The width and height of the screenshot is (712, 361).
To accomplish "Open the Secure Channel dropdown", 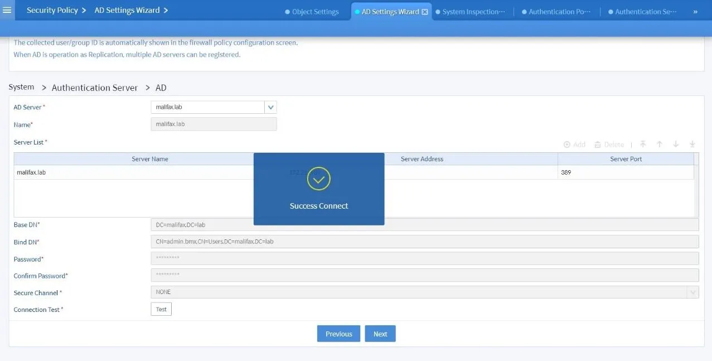I will 692,291.
